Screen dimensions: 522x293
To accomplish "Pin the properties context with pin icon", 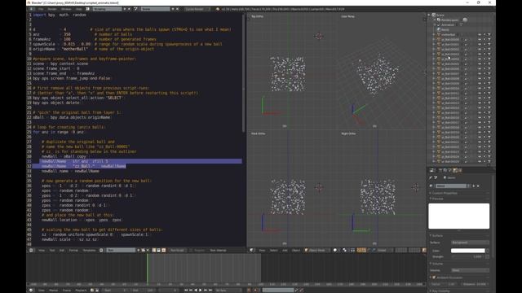I will tap(431, 177).
